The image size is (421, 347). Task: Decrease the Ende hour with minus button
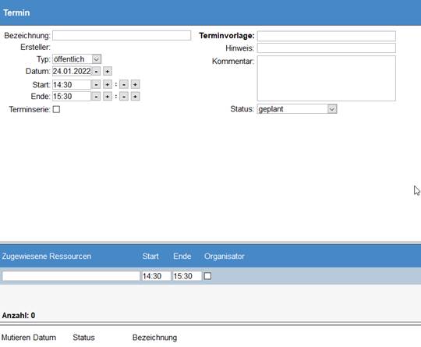point(96,97)
